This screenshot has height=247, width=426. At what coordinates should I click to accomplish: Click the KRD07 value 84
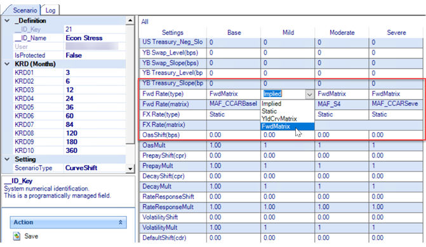(70, 124)
